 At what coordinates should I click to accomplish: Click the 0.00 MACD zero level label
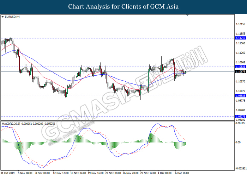point(238,142)
